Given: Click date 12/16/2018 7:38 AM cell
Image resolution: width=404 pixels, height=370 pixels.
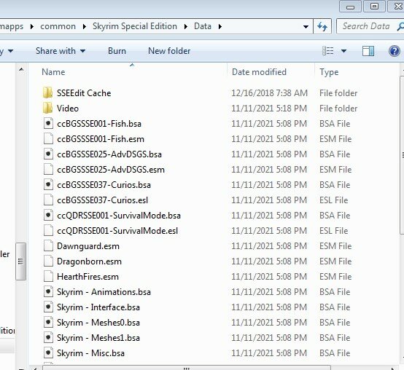Looking at the screenshot, I should tap(269, 93).
